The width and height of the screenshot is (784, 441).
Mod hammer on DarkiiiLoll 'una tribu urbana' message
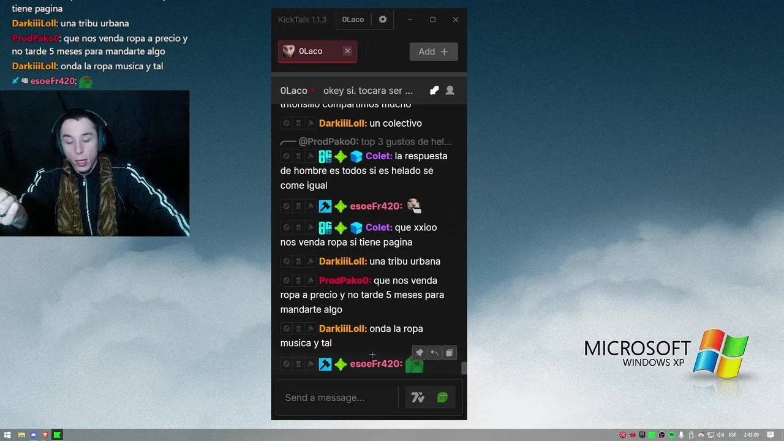(311, 262)
